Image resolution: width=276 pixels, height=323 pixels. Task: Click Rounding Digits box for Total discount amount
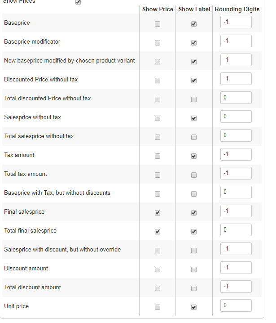[x=236, y=287]
